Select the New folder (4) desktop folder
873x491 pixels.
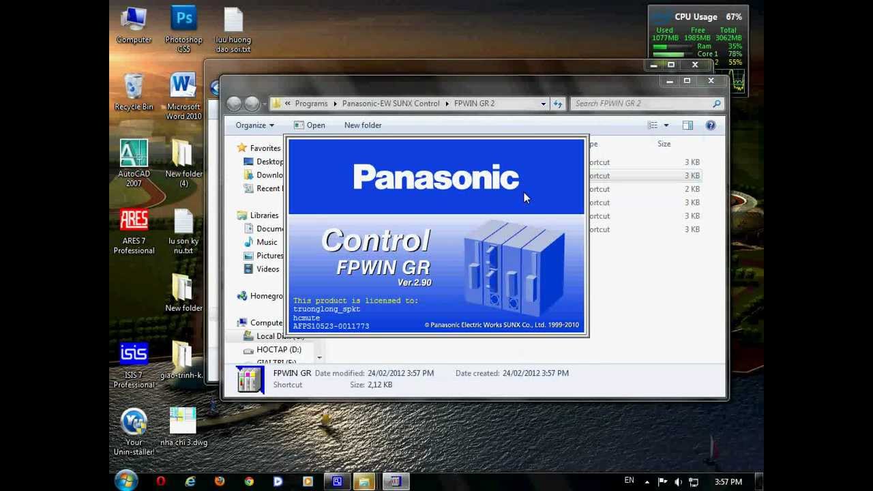tap(183, 164)
